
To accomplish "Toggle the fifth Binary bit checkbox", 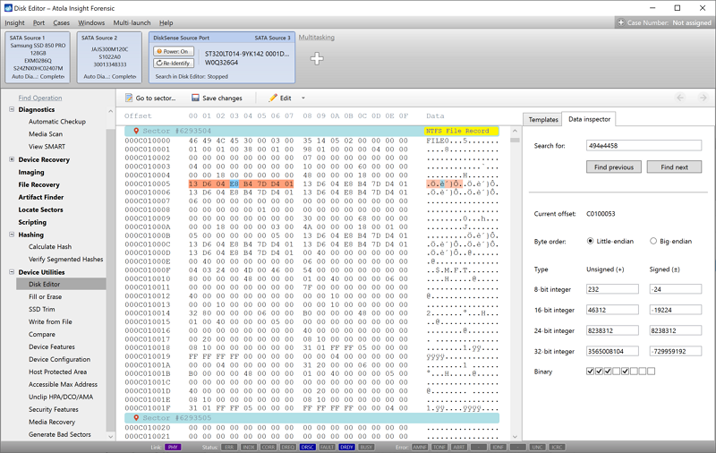I will click(625, 372).
